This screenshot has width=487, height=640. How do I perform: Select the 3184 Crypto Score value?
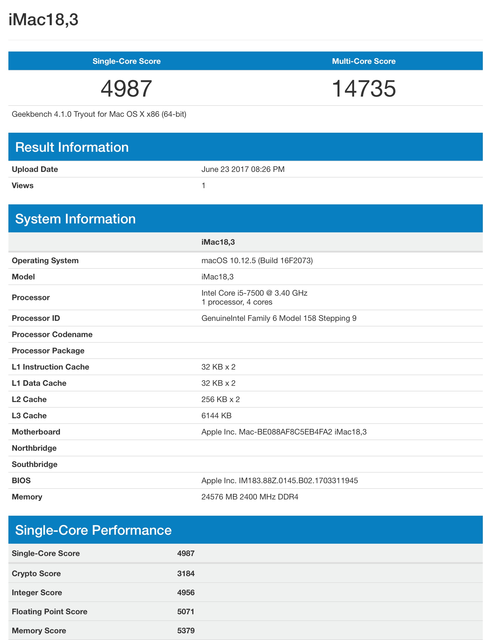coord(186,574)
